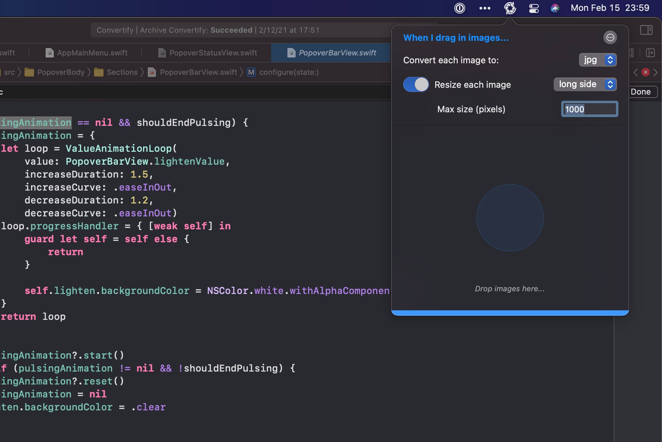This screenshot has width=662, height=442.
Task: Open the long side resize dropdown
Action: tap(585, 84)
